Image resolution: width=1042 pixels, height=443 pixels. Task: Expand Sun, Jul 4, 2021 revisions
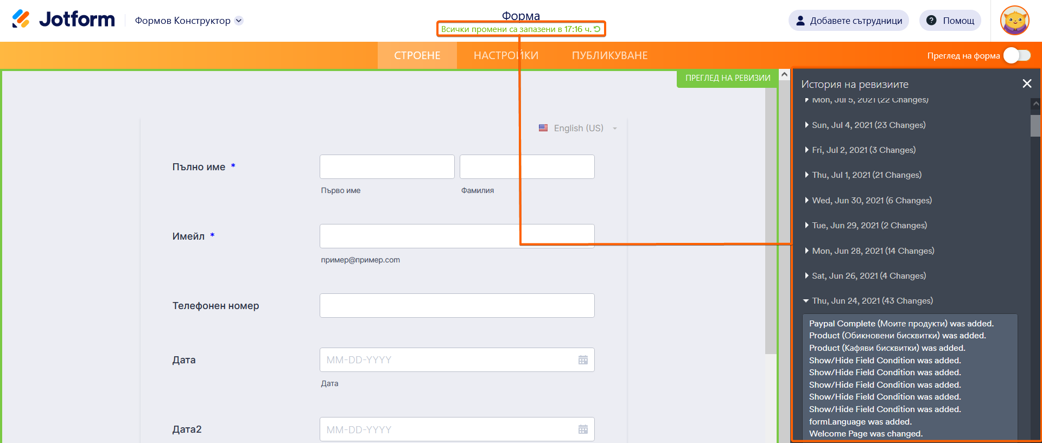click(868, 125)
